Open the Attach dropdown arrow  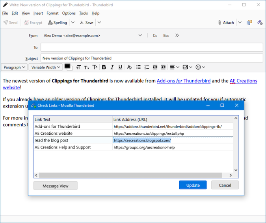point(240,22)
